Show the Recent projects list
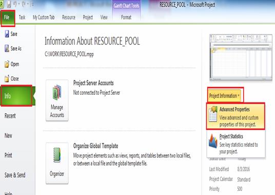 [x=10, y=116]
